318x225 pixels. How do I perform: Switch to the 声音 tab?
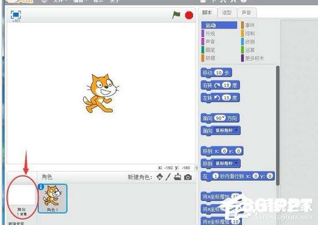[246, 13]
